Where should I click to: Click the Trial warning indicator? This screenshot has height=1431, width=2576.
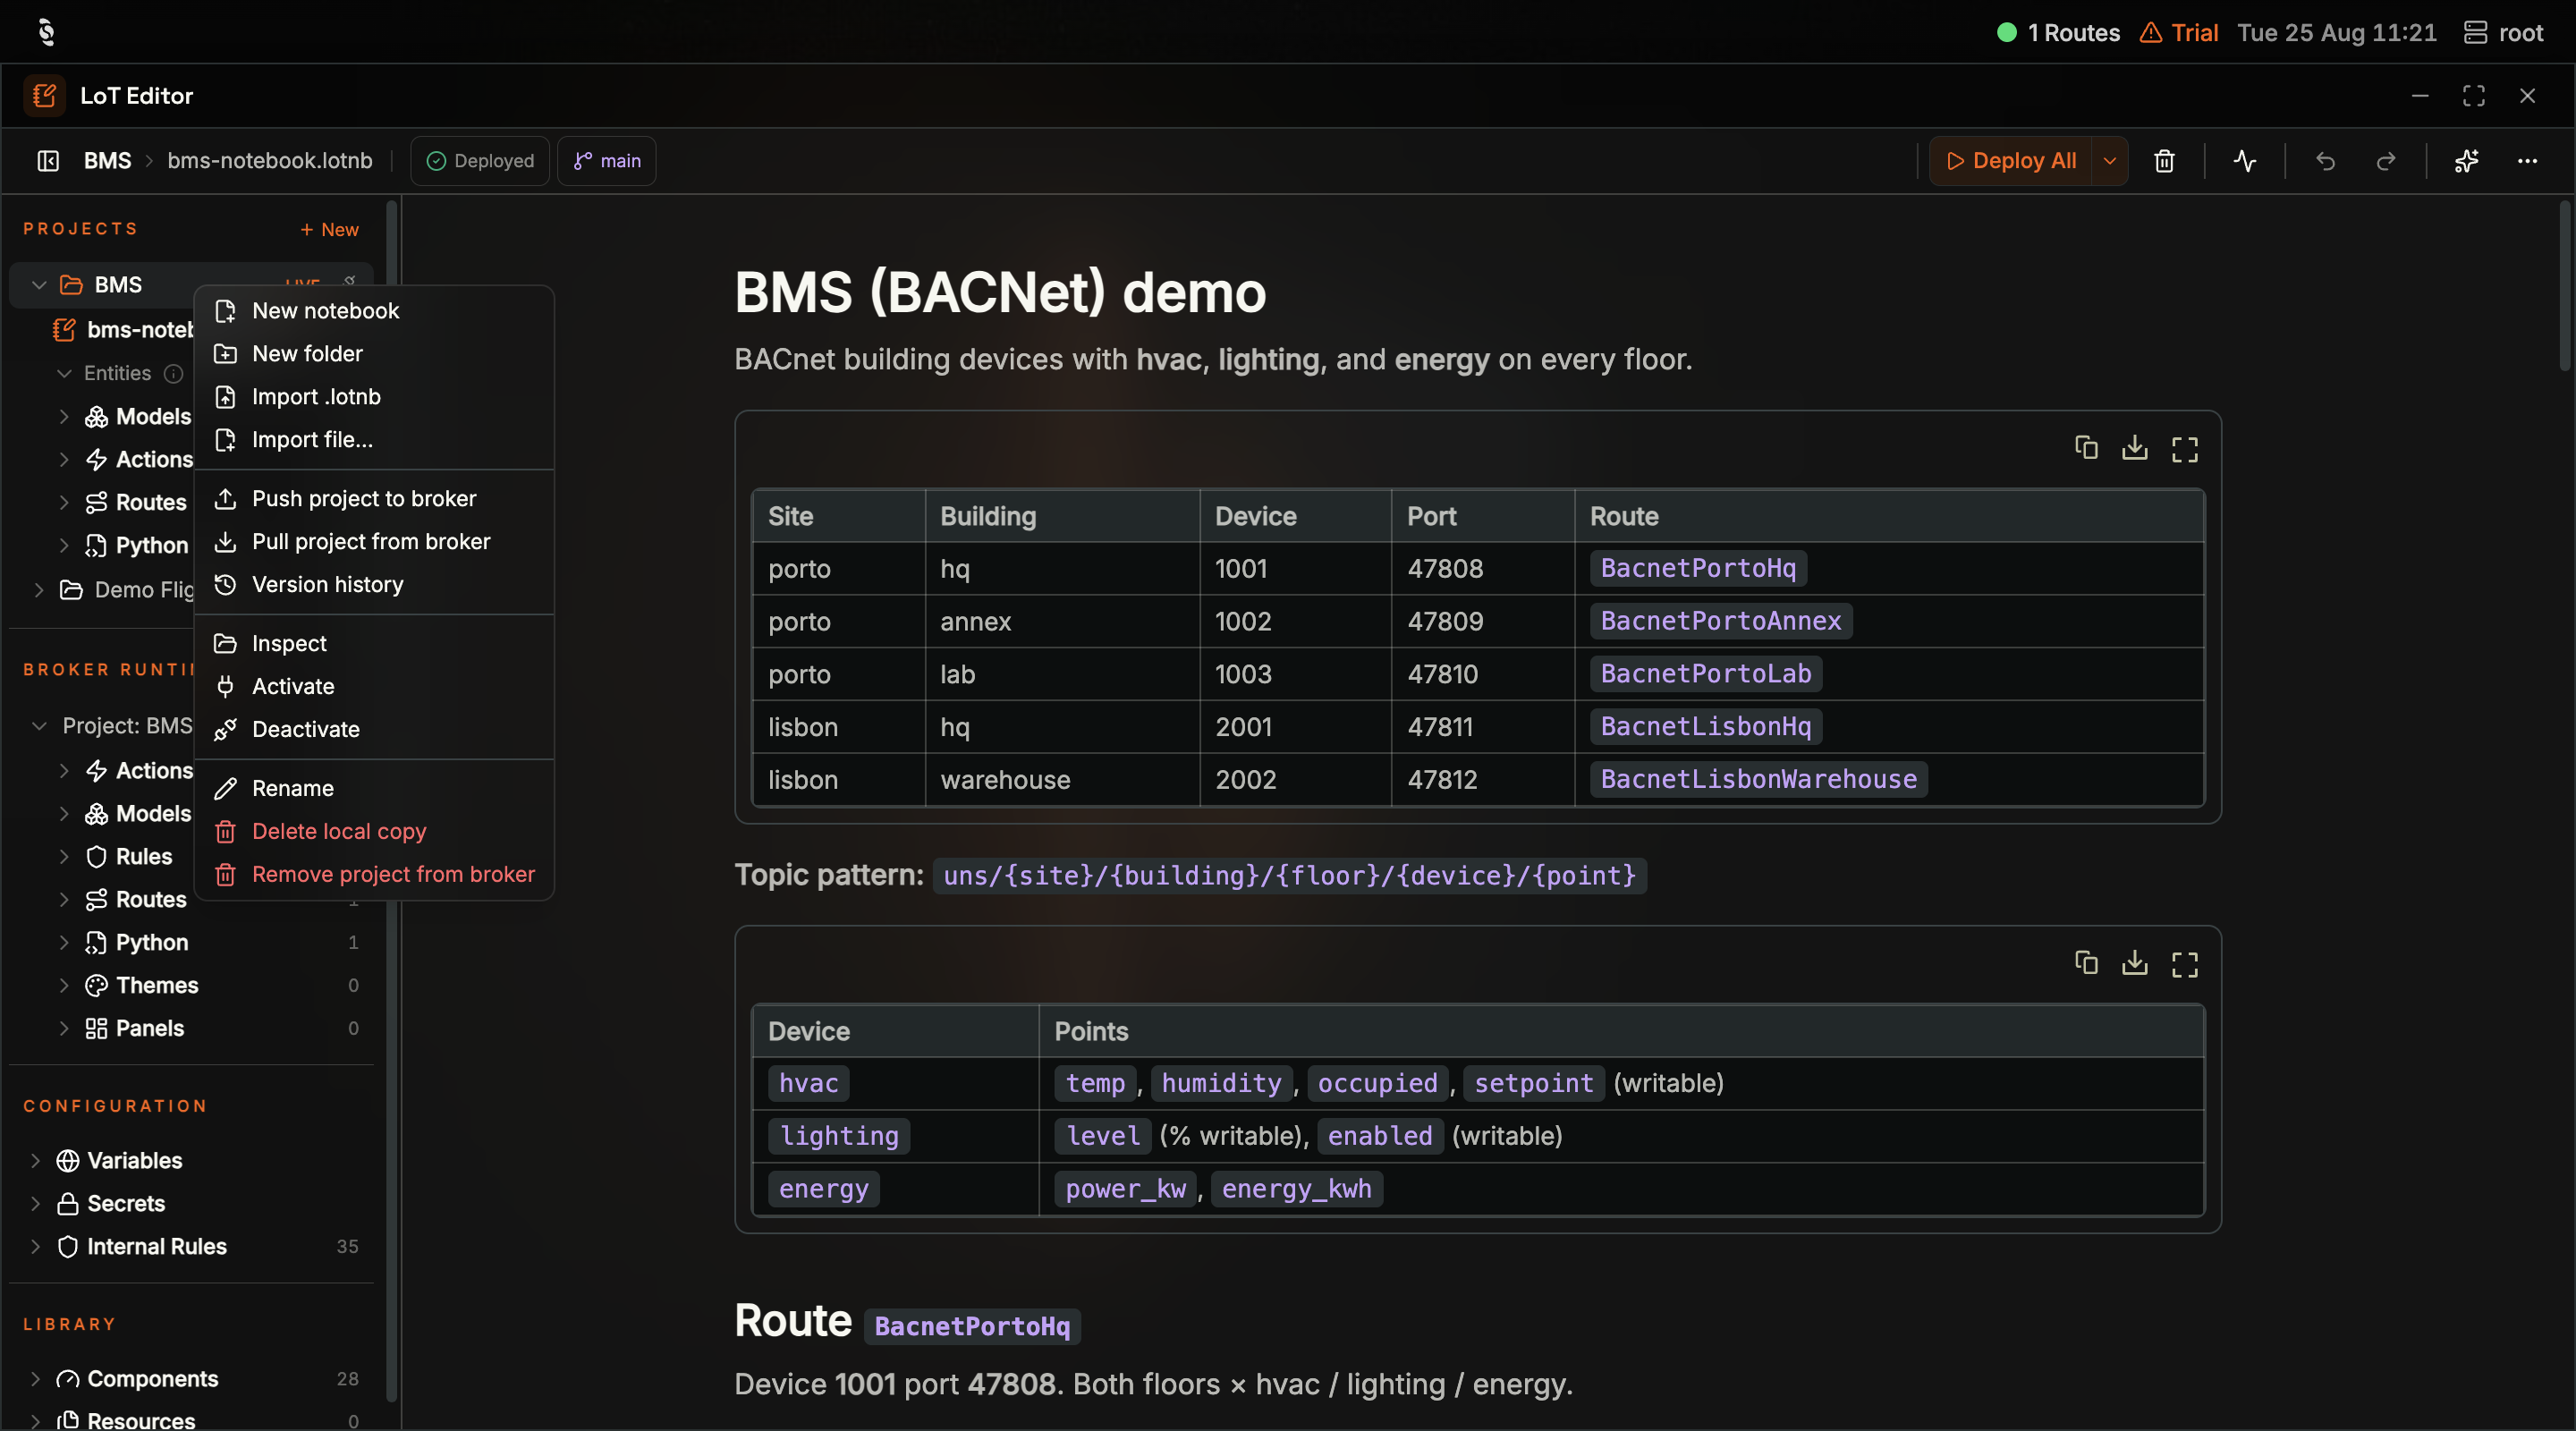click(x=2179, y=33)
